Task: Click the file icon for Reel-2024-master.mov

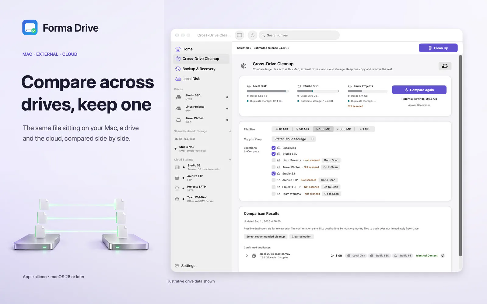Action: [254, 256]
